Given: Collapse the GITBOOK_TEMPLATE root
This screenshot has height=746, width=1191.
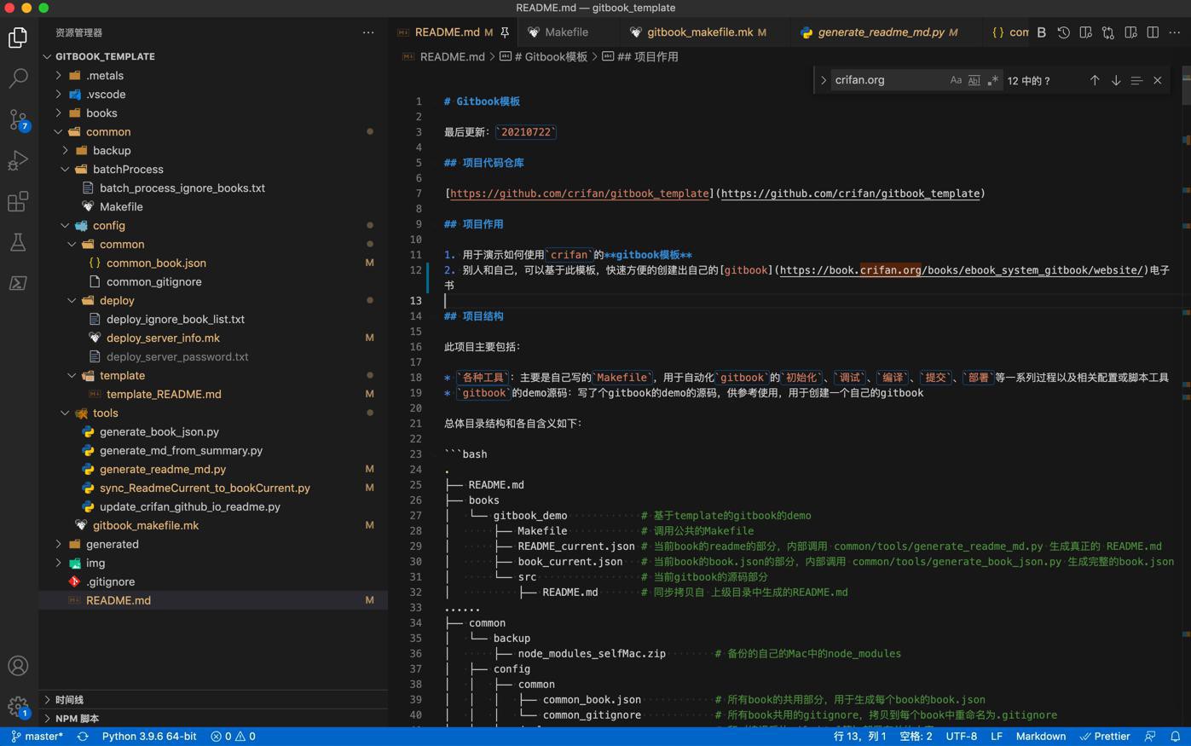Looking at the screenshot, I should tap(213, 56).
